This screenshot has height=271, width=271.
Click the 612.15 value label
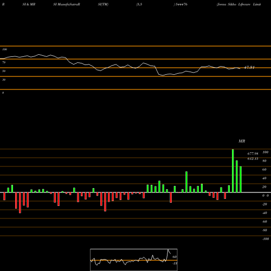[x=253, y=159]
